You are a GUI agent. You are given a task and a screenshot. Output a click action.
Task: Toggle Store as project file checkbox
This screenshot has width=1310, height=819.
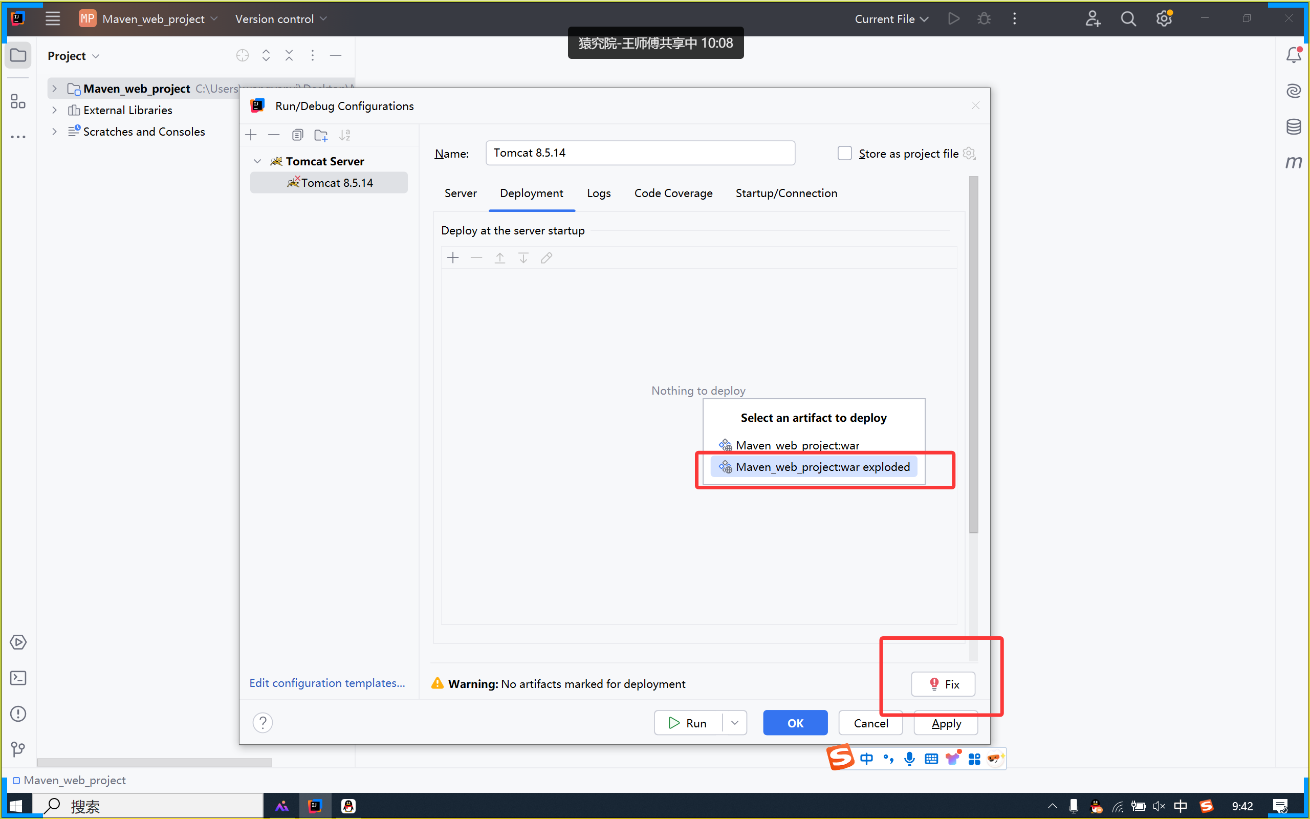pos(844,153)
